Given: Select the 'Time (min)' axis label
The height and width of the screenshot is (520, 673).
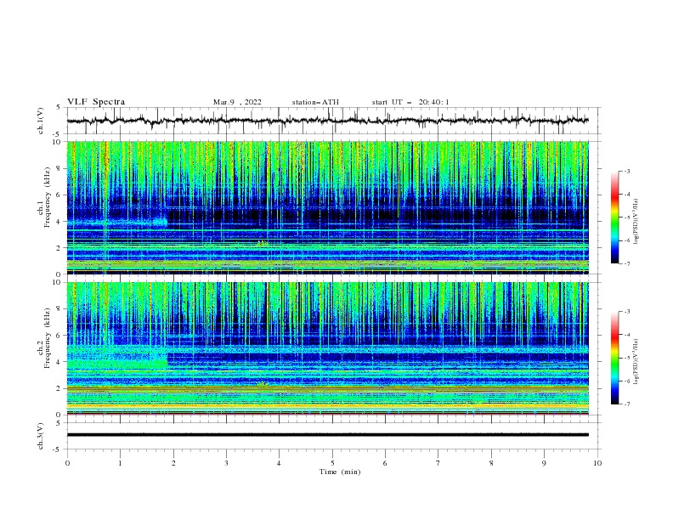Looking at the screenshot, I should (x=340, y=472).
